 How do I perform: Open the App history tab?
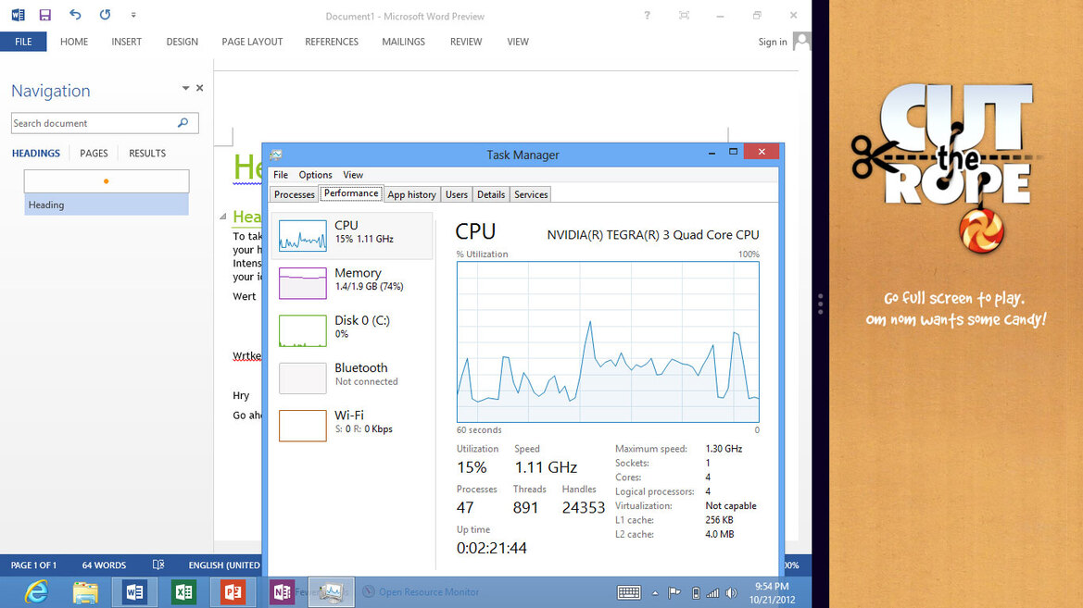coord(411,194)
